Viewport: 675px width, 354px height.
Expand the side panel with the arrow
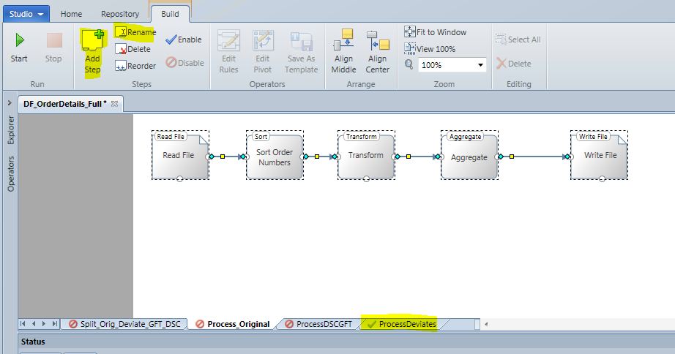tap(10, 103)
